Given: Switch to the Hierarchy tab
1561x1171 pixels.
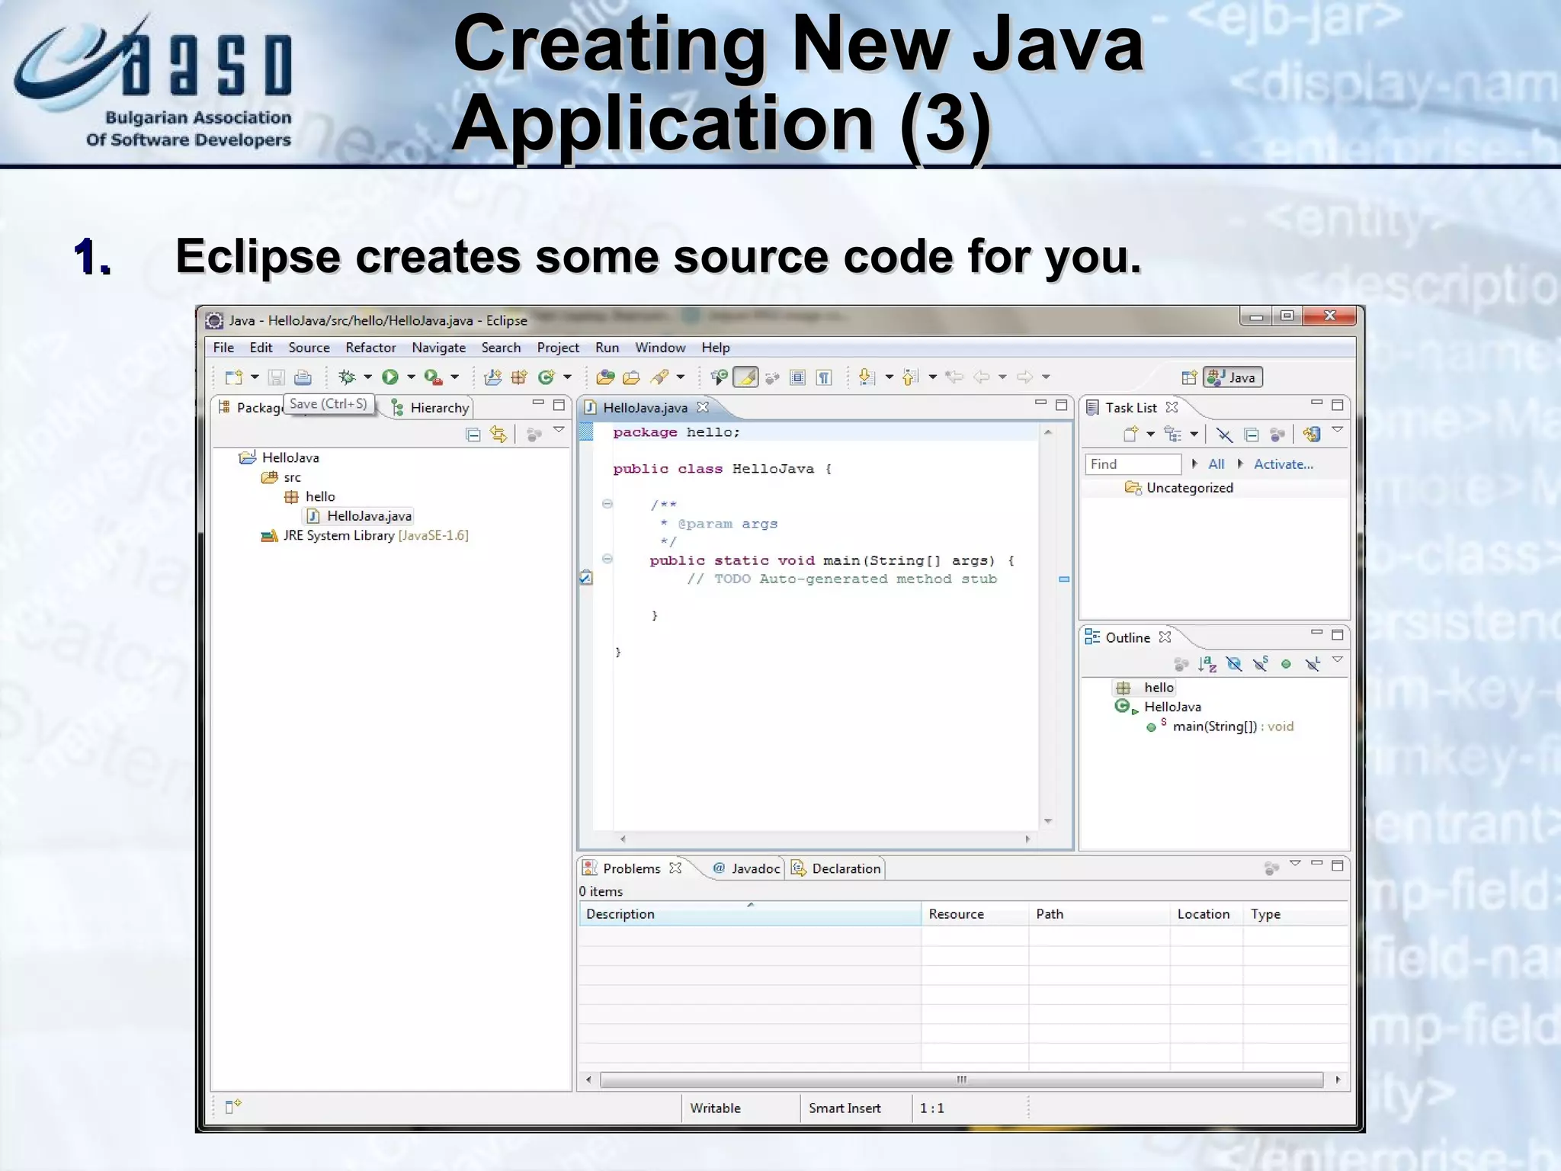Looking at the screenshot, I should (430, 408).
